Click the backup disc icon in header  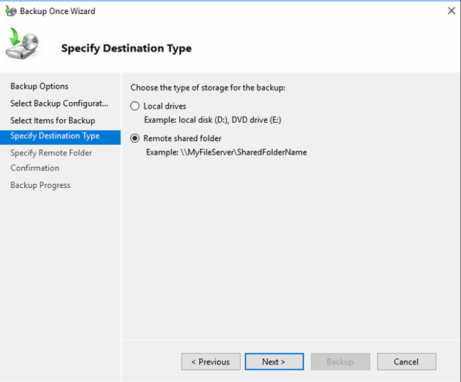click(22, 44)
